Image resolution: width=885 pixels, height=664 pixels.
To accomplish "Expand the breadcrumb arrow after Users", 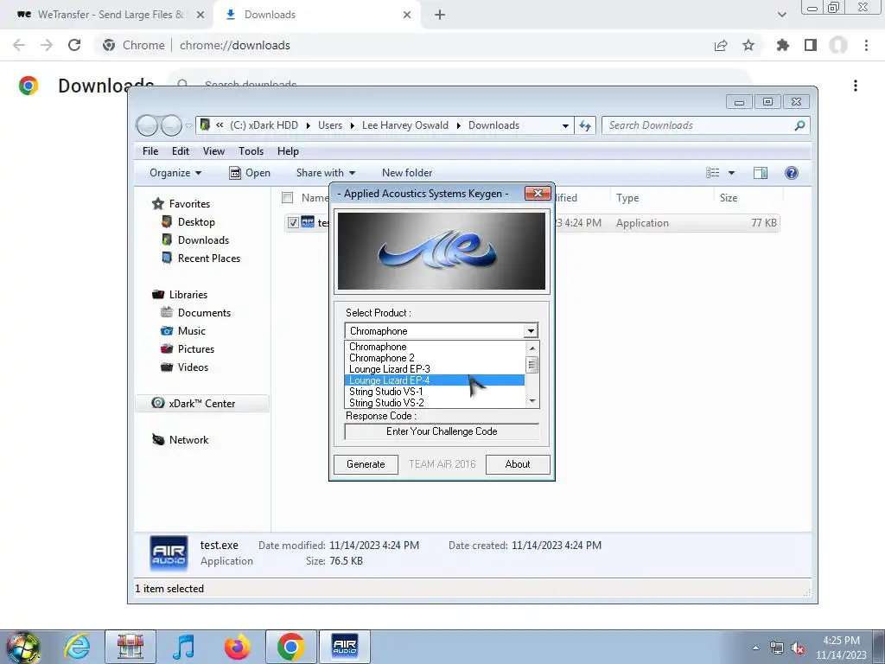I will click(353, 126).
